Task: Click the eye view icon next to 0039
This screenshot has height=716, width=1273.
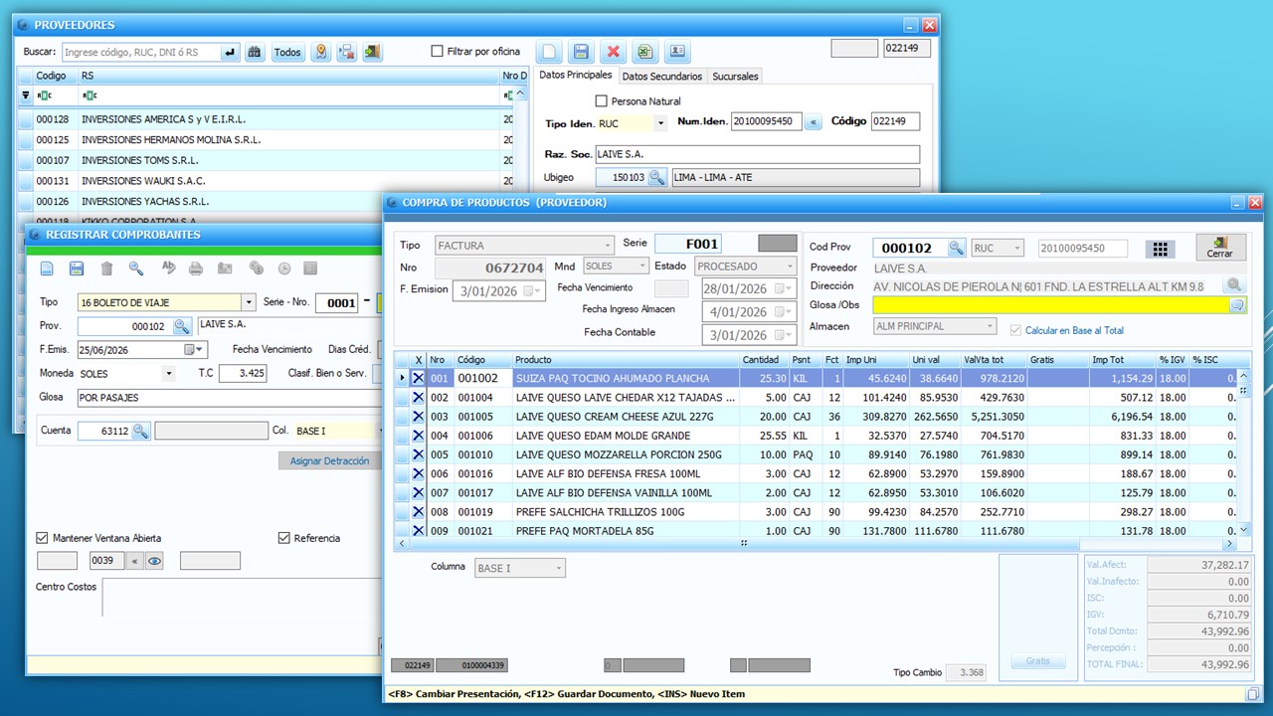Action: point(155,561)
